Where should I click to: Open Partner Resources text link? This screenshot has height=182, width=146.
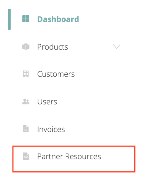click(x=69, y=156)
